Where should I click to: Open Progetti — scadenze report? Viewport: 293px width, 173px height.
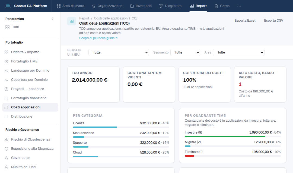[x=30, y=89]
